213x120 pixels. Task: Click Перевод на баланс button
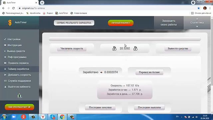[149, 72]
